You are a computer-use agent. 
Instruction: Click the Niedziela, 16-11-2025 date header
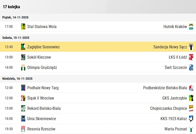pos(18,79)
